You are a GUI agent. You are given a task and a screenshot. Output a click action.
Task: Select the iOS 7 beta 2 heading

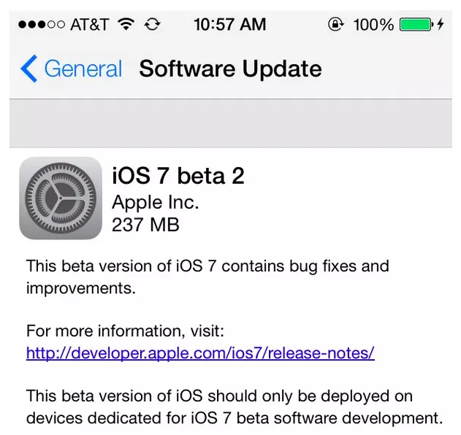[x=178, y=175]
